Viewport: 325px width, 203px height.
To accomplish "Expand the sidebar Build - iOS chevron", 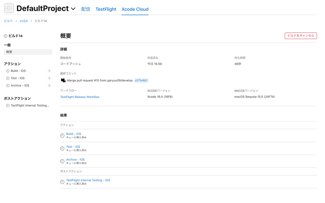I will pyautogui.click(x=49, y=71).
